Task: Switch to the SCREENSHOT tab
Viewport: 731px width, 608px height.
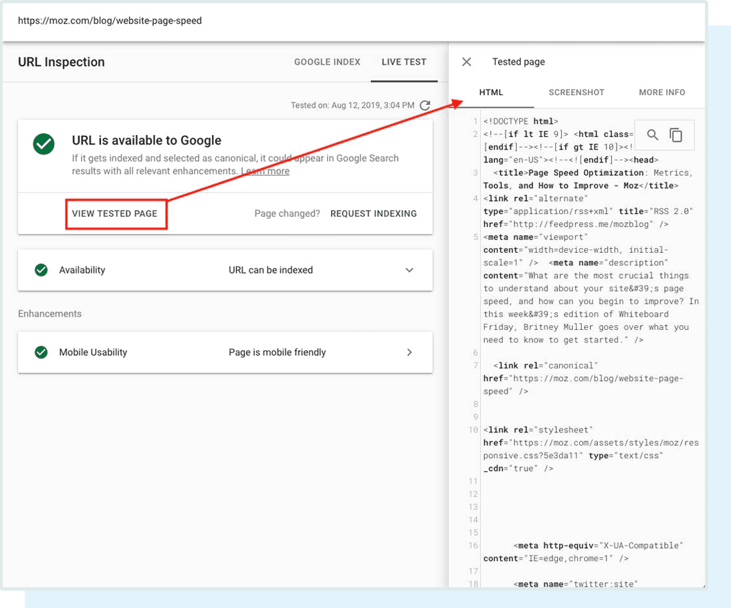Action: click(576, 92)
